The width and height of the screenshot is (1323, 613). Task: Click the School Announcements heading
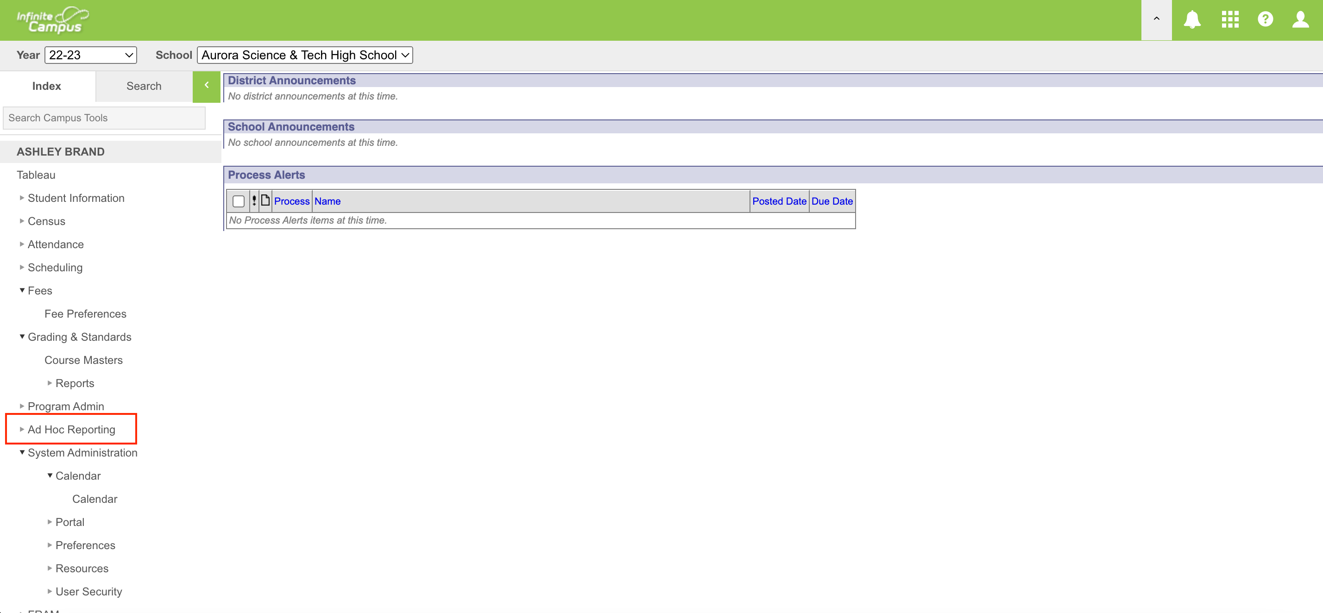[291, 126]
